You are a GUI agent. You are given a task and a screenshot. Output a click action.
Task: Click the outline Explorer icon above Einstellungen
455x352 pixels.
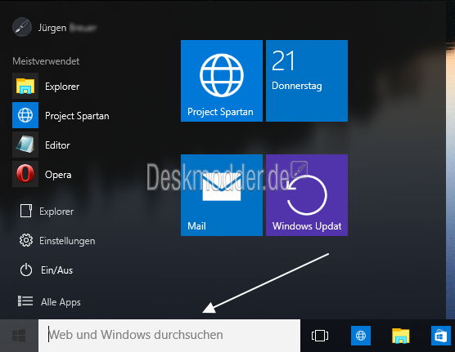click(26, 211)
